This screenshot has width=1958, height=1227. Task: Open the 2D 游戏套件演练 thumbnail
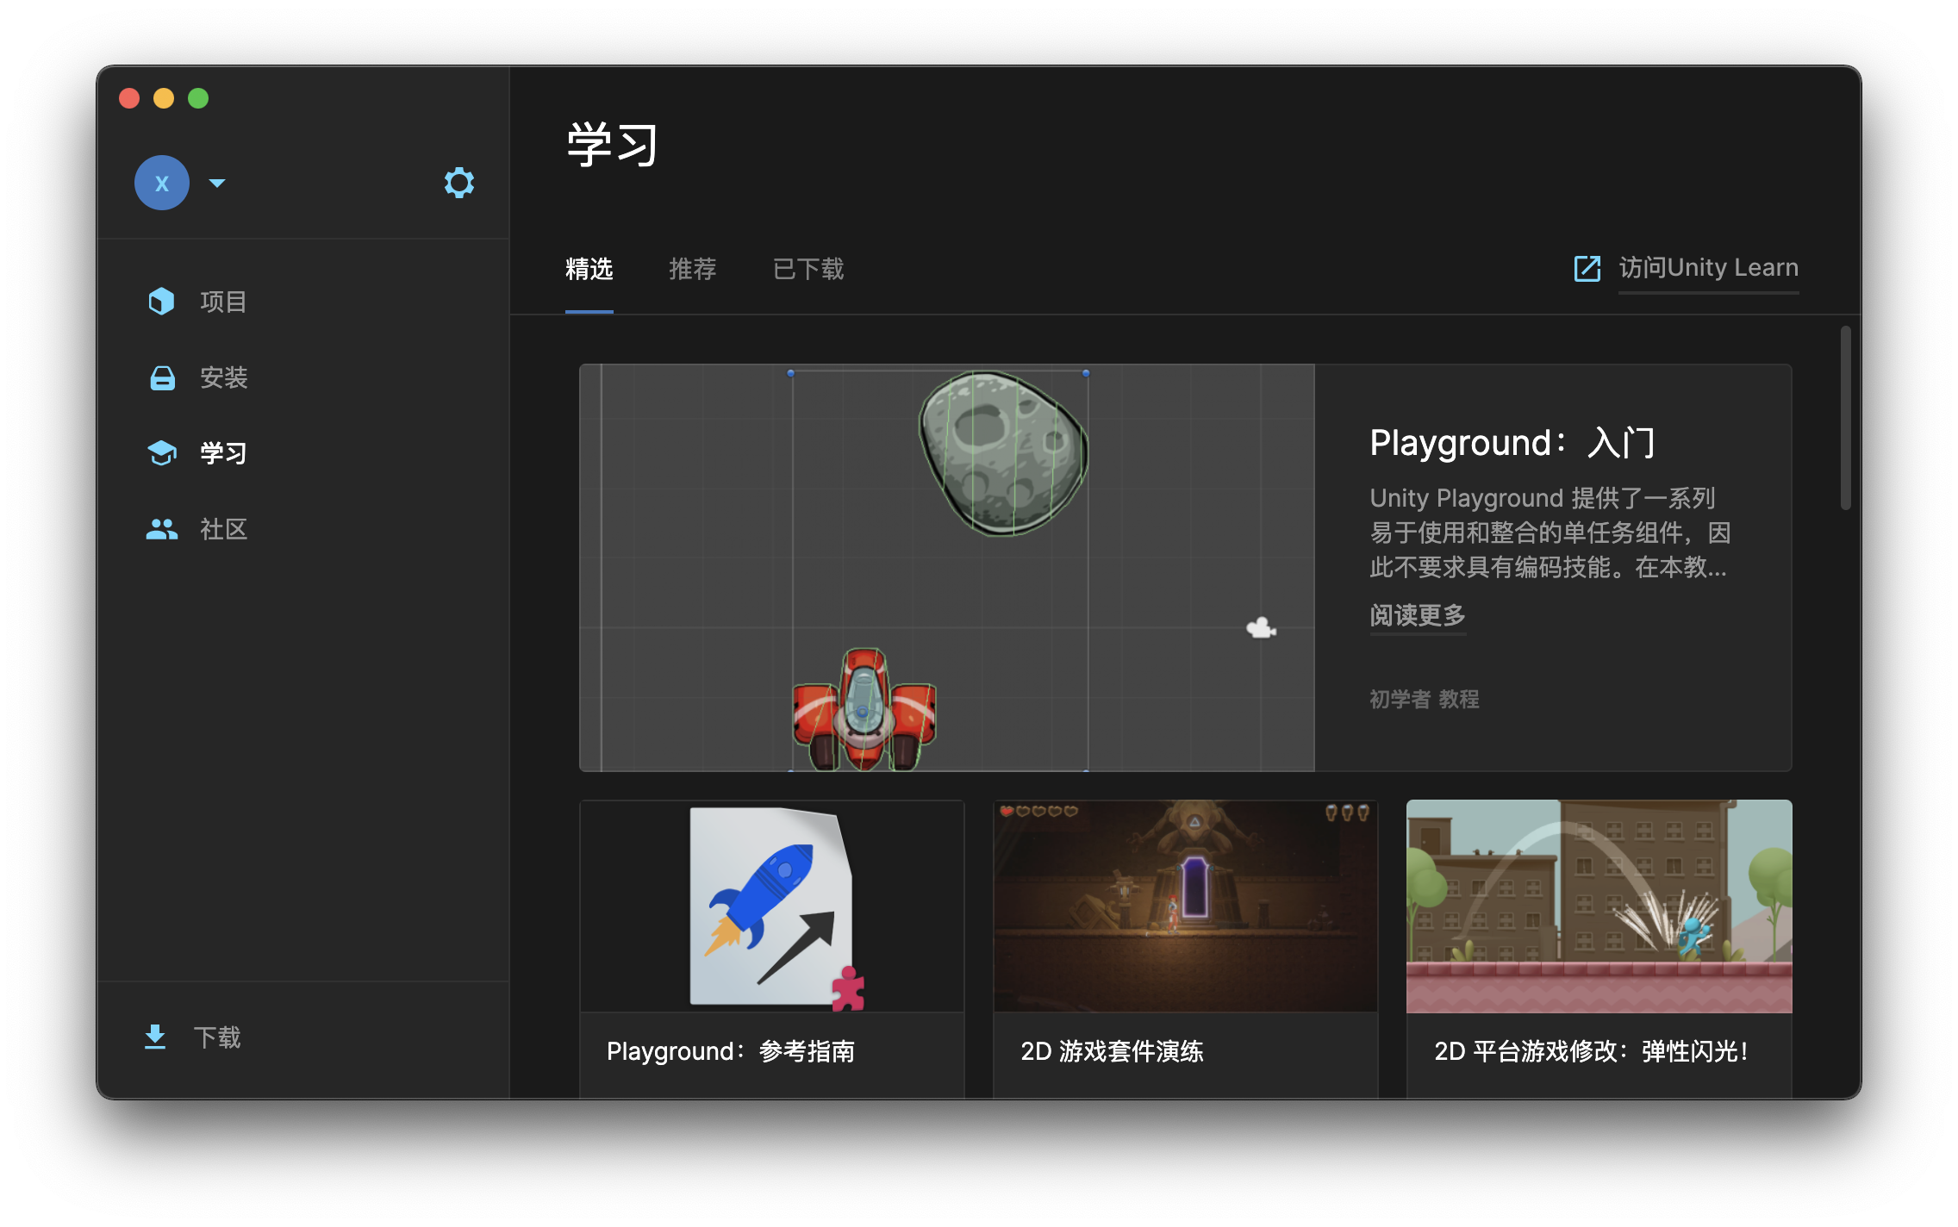pos(1185,906)
